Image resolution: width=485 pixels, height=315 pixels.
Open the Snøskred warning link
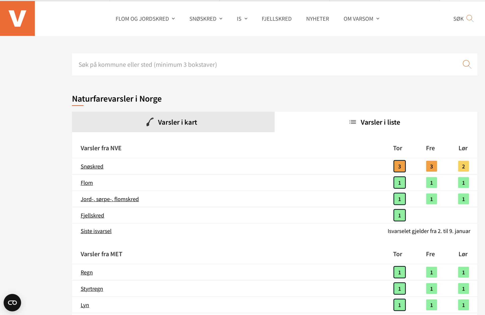click(92, 167)
